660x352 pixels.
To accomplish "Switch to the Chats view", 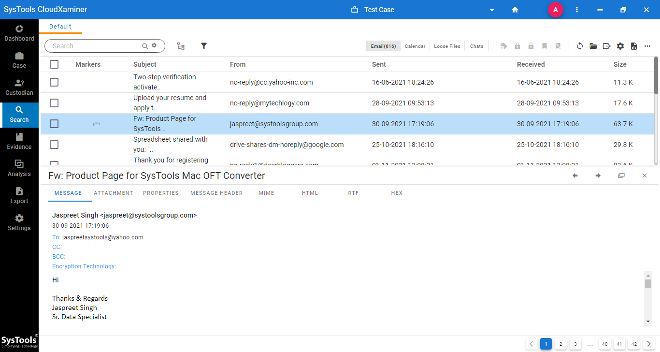I will 477,46.
